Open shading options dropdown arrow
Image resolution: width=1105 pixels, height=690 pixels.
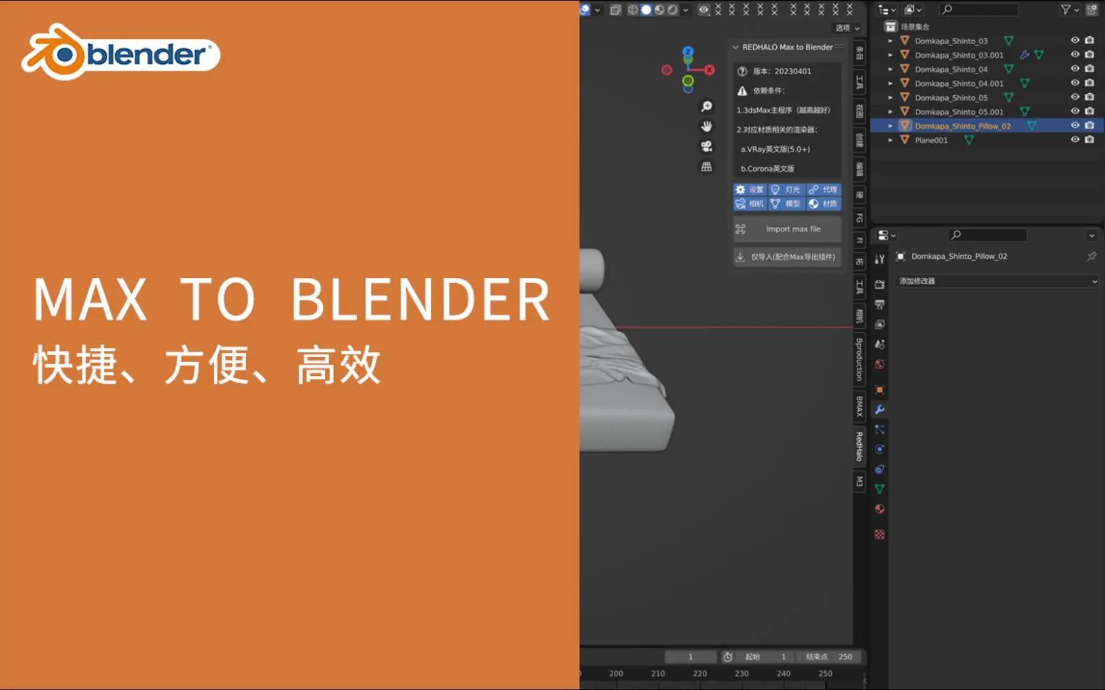[686, 10]
